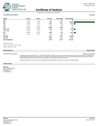Click the 'For R&D Use Only' disclaimer line

click(49, 13)
